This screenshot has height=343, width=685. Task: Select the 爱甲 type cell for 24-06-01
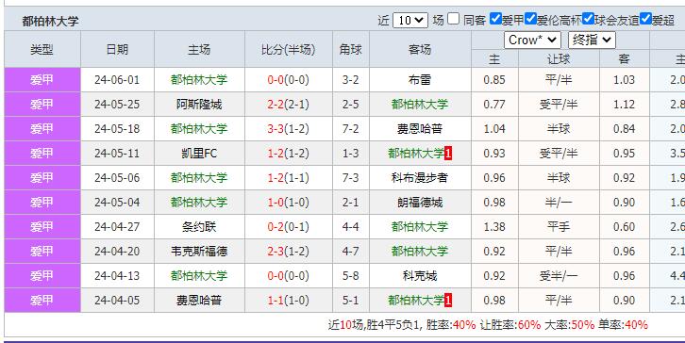click(42, 80)
